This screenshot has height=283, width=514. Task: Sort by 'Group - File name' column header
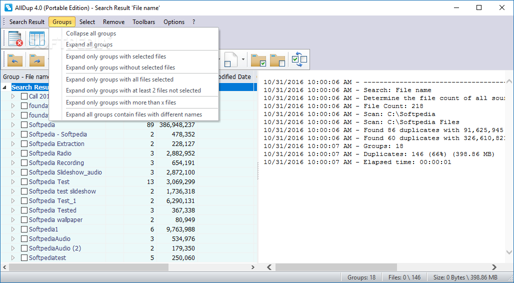tap(25, 76)
